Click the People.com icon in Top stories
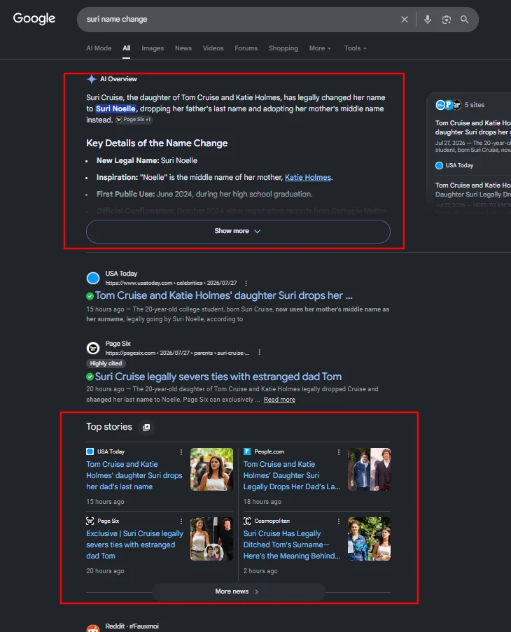Image resolution: width=511 pixels, height=632 pixels. [x=247, y=452]
